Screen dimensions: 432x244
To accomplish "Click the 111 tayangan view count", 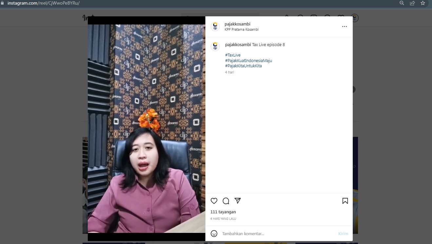I will (223, 212).
